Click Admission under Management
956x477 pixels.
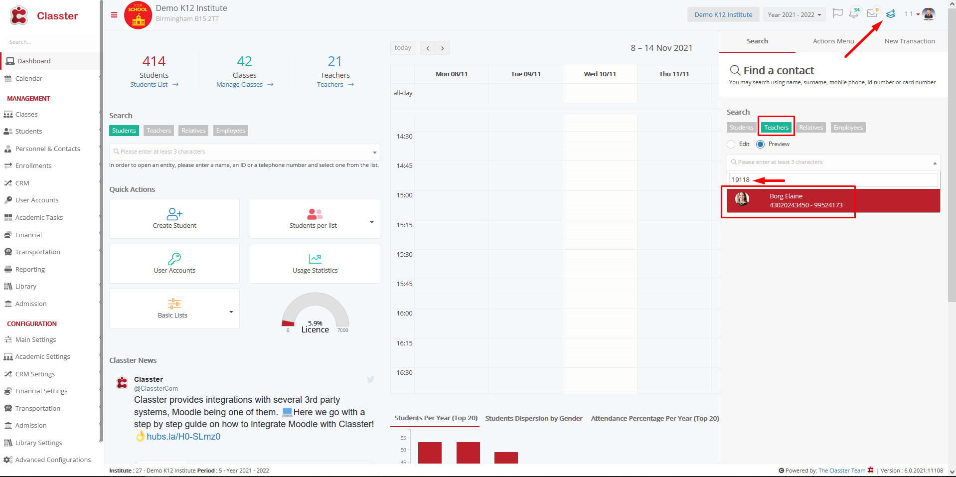pyautogui.click(x=31, y=304)
